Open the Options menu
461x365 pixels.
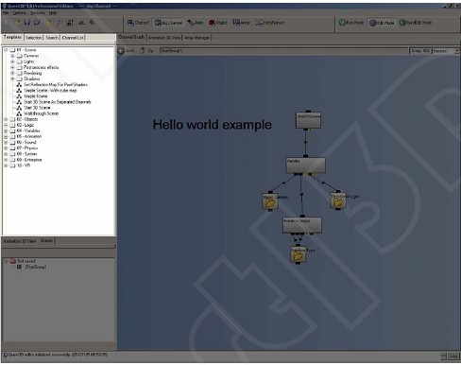pyautogui.click(x=20, y=13)
